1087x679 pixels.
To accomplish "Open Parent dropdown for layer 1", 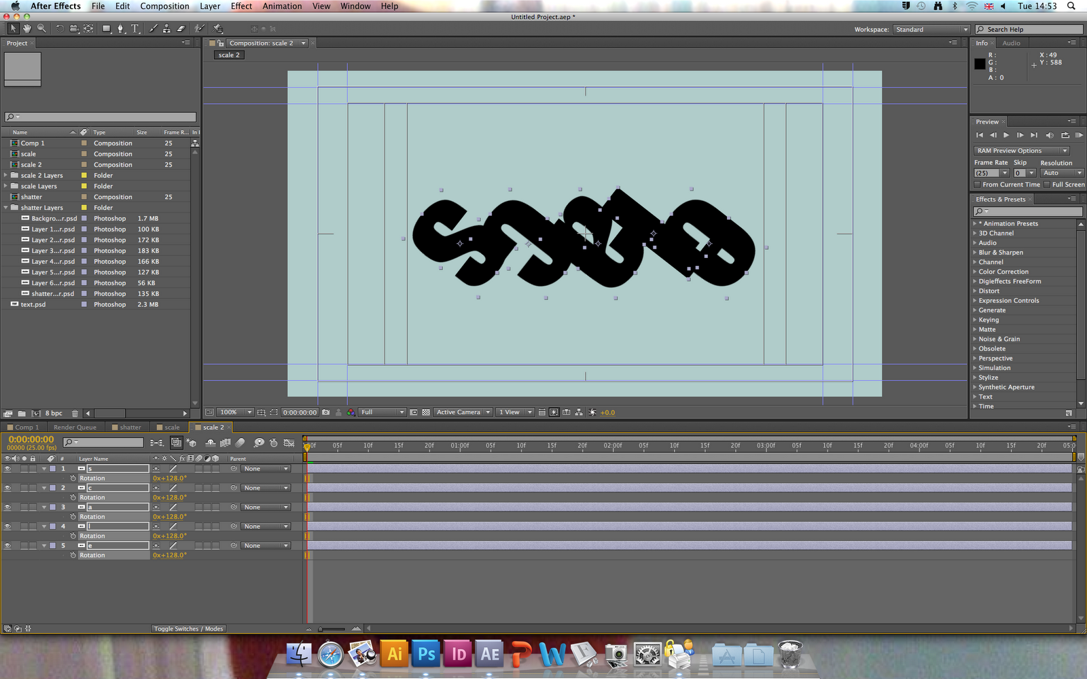I will (x=266, y=469).
